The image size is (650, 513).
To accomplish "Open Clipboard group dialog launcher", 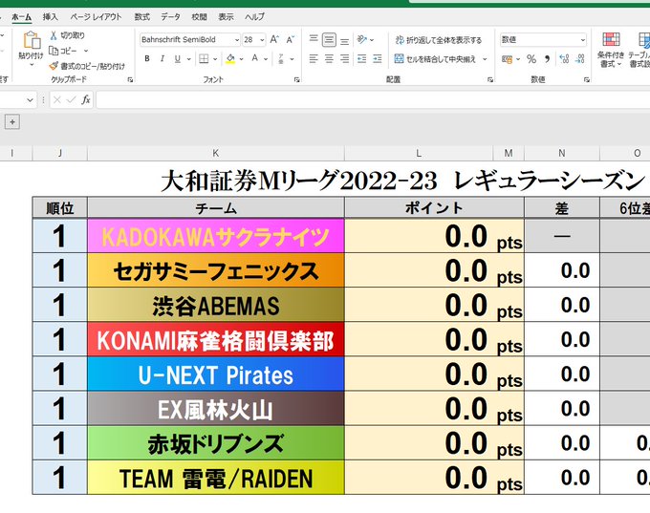I will click(130, 79).
